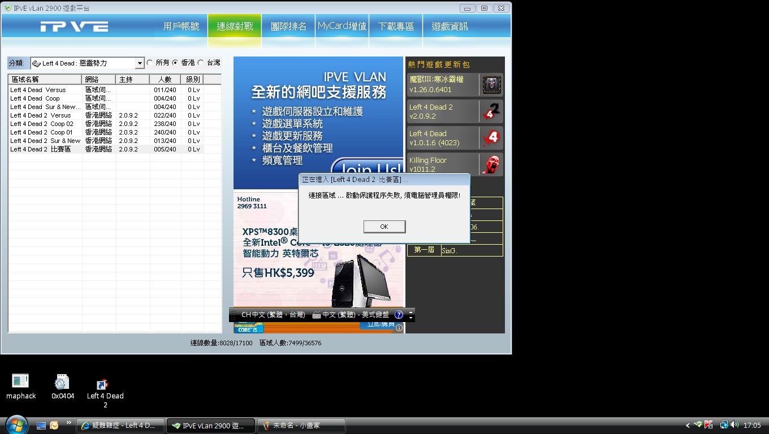The height and width of the screenshot is (434, 769).
Task: Click the Show Desktop quick launch icon
Action: (x=41, y=426)
